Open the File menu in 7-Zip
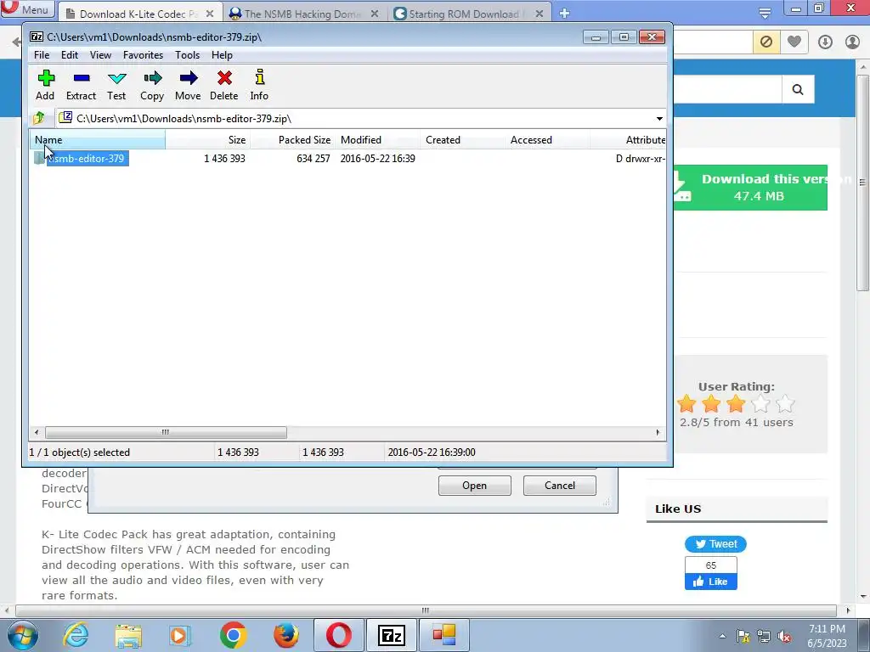This screenshot has width=870, height=652. click(x=42, y=55)
